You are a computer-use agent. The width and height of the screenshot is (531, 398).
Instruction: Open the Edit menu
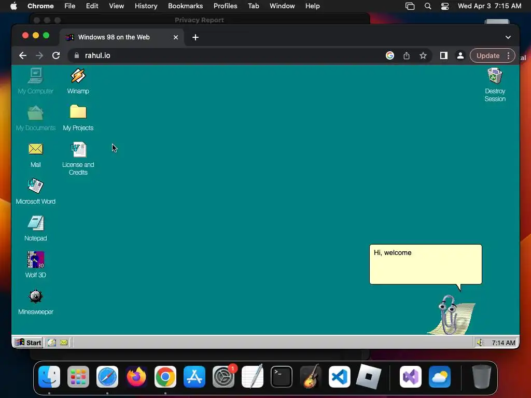(92, 6)
